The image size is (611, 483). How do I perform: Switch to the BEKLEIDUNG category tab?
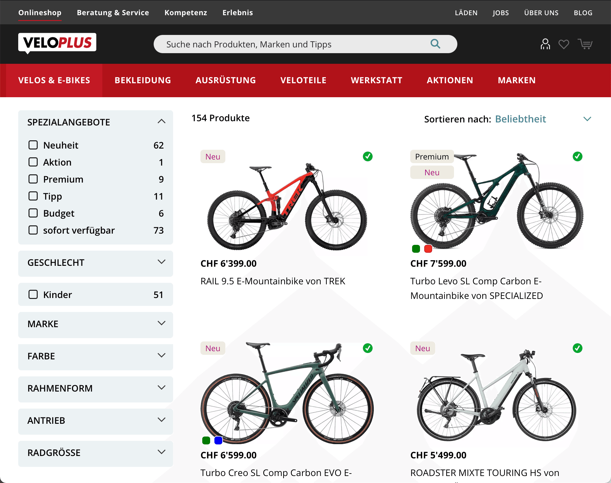pyautogui.click(x=142, y=80)
